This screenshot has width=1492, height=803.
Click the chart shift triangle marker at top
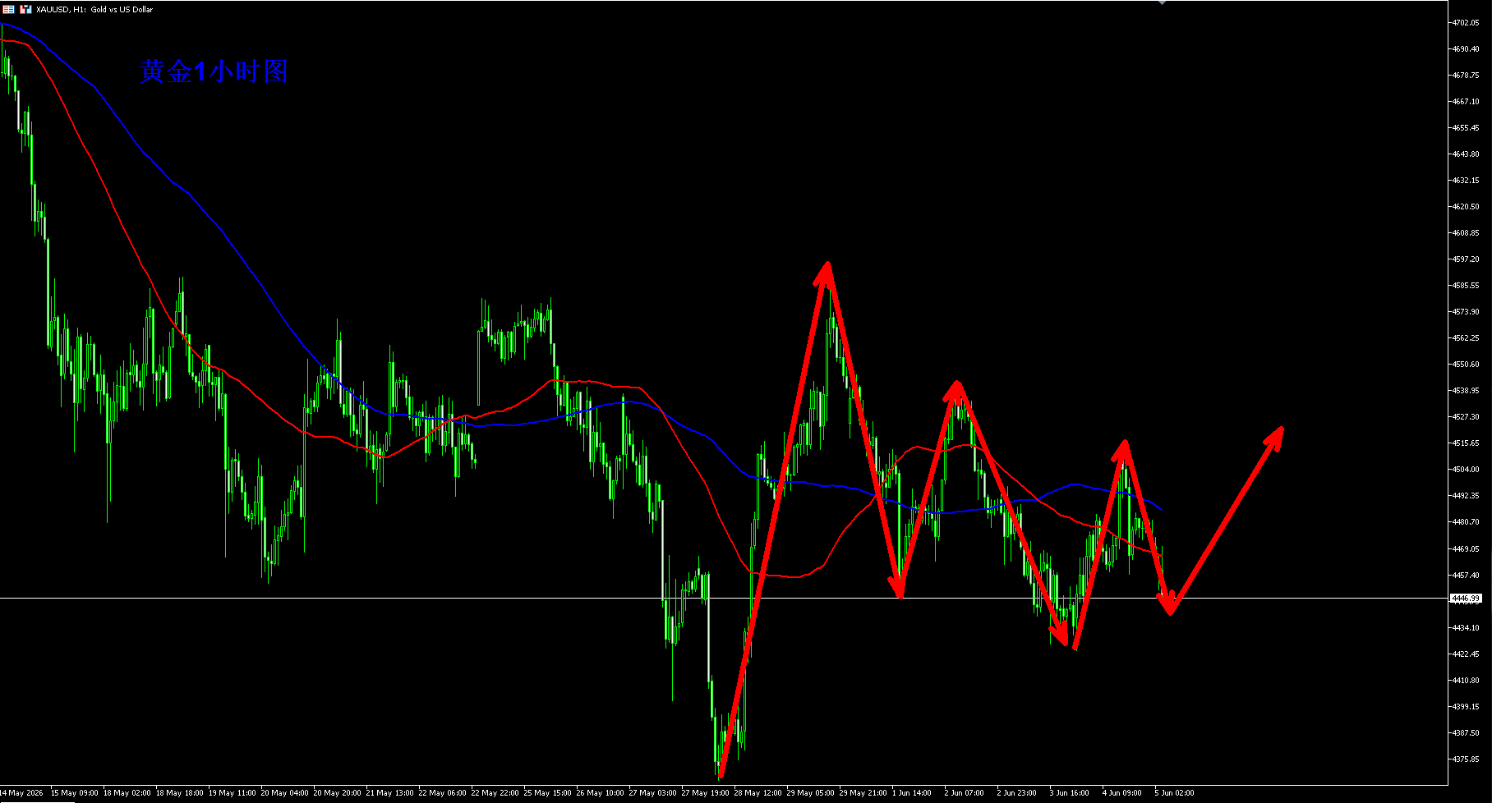pyautogui.click(x=1162, y=2)
